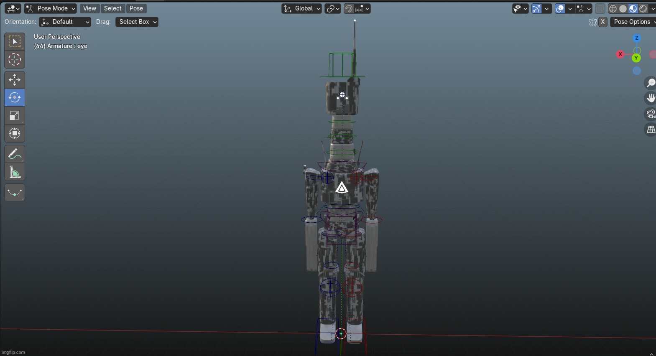Open the View menu
The image size is (656, 356).
point(89,9)
